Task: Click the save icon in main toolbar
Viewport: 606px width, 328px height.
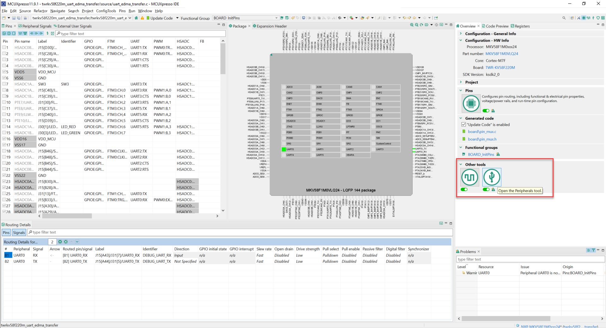Action: pyautogui.click(x=14, y=18)
